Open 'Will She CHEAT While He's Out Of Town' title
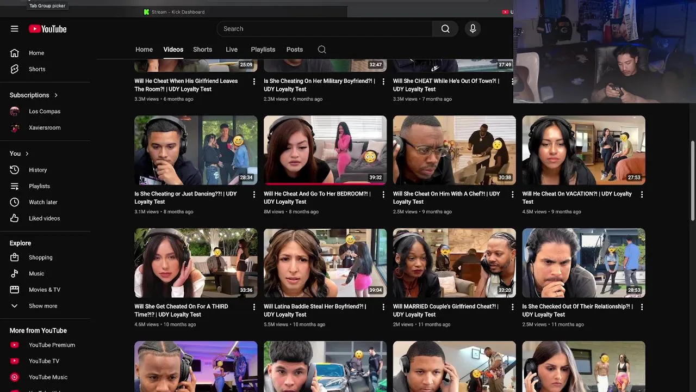Image resolution: width=696 pixels, height=392 pixels. pyautogui.click(x=446, y=85)
